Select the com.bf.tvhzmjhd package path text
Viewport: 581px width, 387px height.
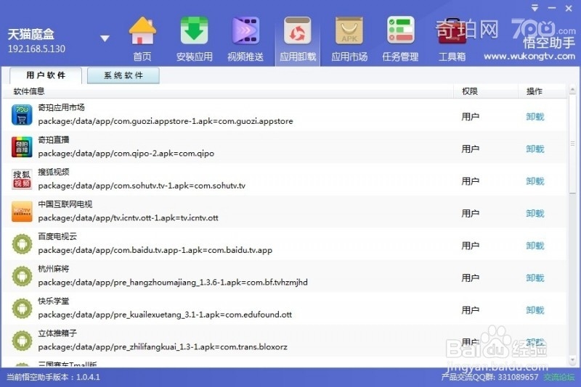[173, 283]
